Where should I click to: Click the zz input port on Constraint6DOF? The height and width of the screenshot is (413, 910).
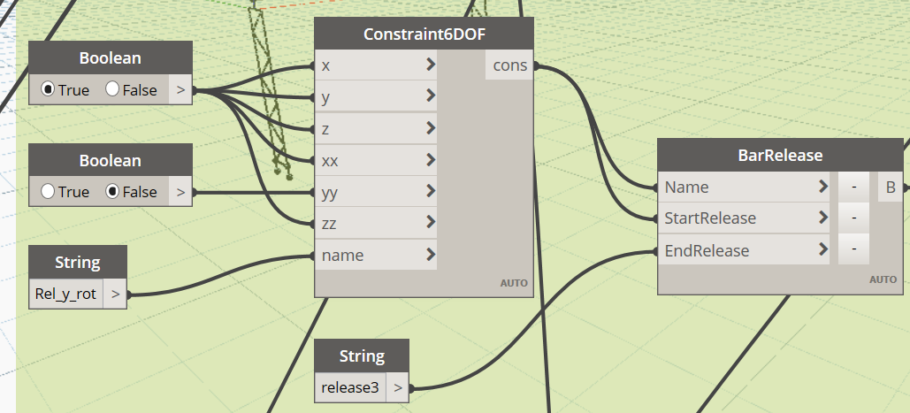pos(376,223)
